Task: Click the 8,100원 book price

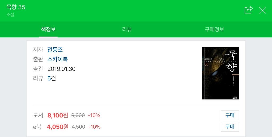Action: click(x=58, y=115)
